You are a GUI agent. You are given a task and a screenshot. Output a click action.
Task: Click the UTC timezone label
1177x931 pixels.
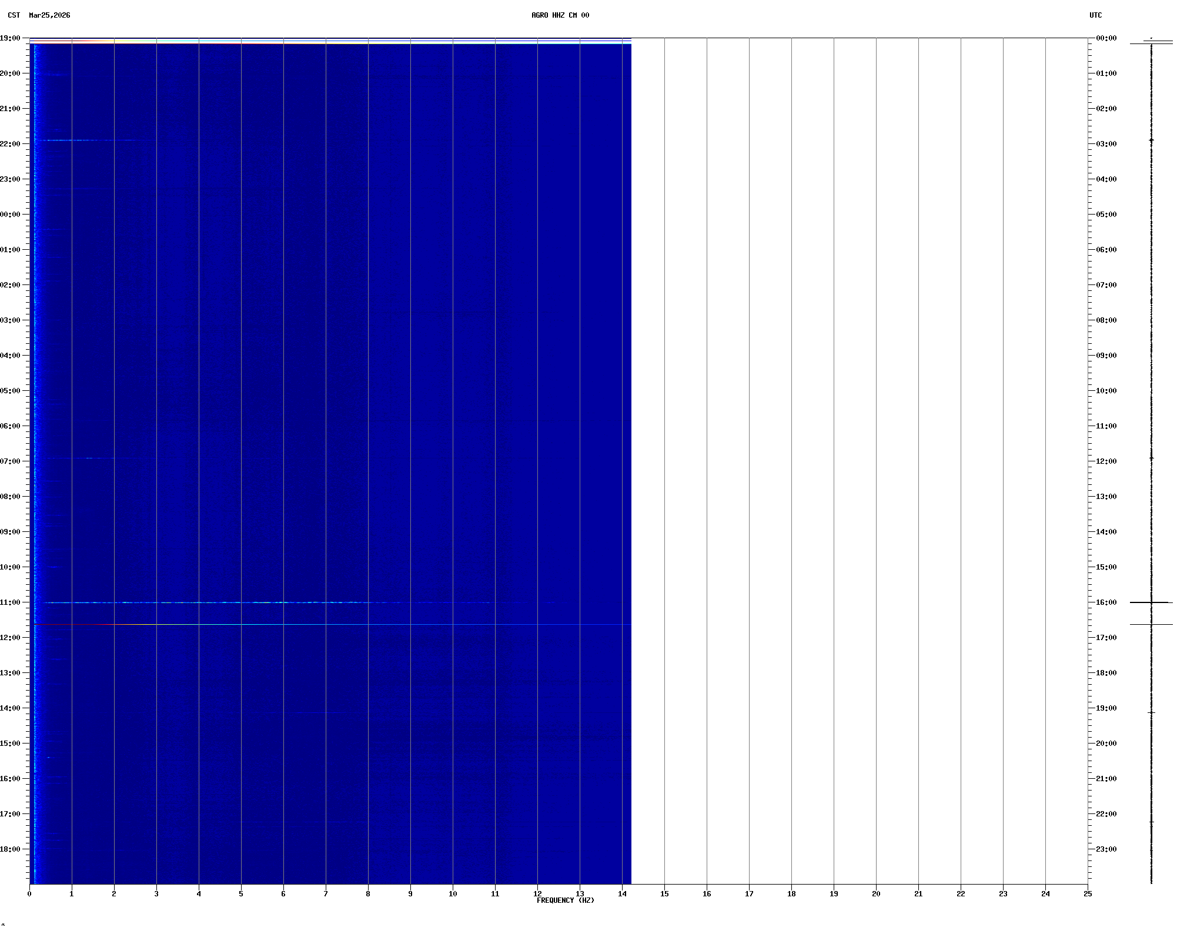coord(1095,15)
